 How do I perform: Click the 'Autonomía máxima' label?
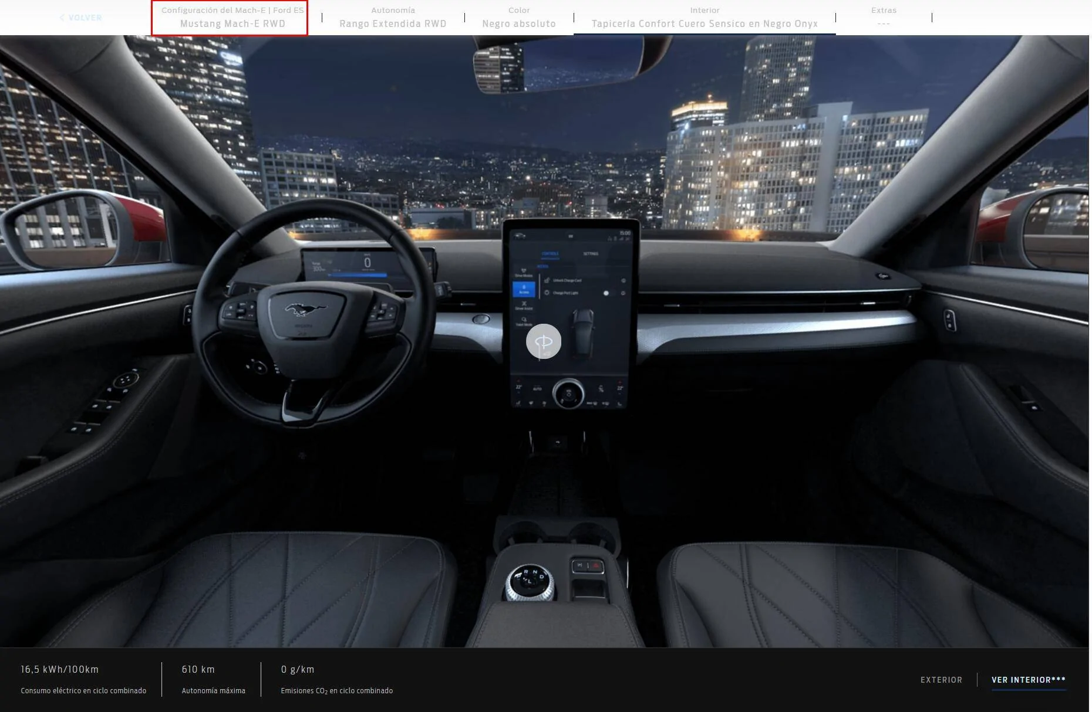(214, 690)
